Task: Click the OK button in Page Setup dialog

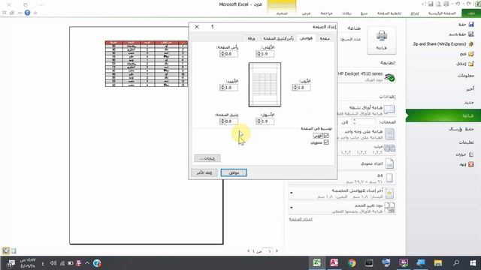Action: pos(234,172)
